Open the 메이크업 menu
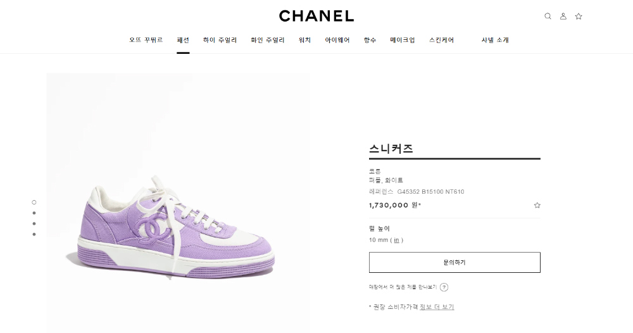 point(403,40)
